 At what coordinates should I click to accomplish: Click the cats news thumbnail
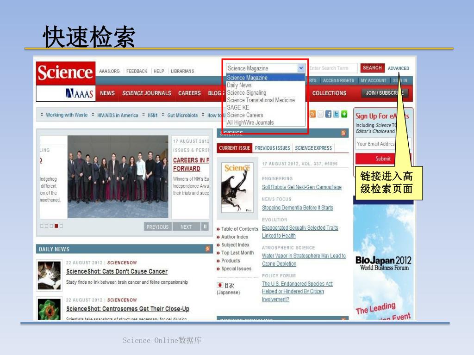point(49,275)
